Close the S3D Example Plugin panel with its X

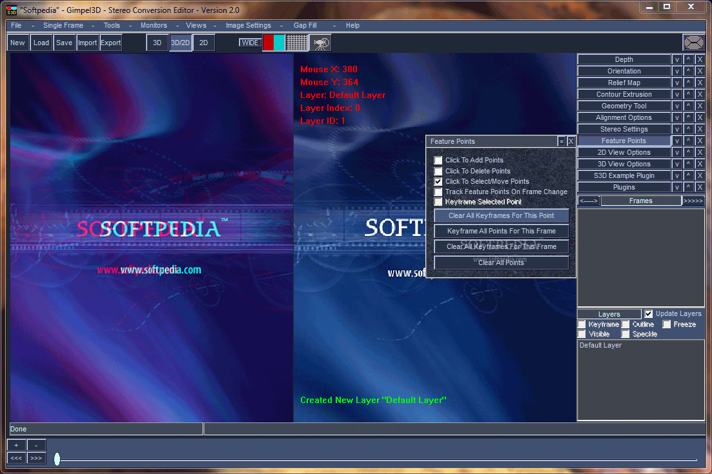(x=700, y=175)
